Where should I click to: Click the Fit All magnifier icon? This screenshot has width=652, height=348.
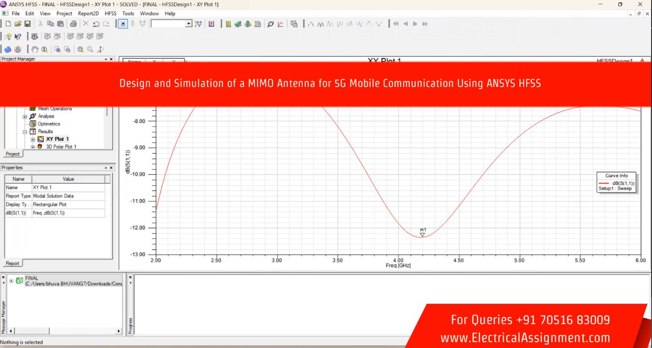click(80, 49)
